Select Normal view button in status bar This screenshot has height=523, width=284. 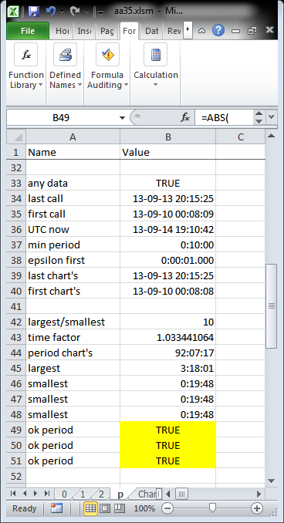90,508
